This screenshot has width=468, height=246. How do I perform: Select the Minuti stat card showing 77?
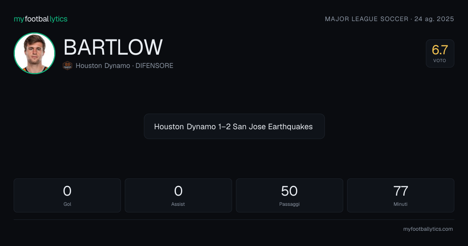tap(401, 195)
